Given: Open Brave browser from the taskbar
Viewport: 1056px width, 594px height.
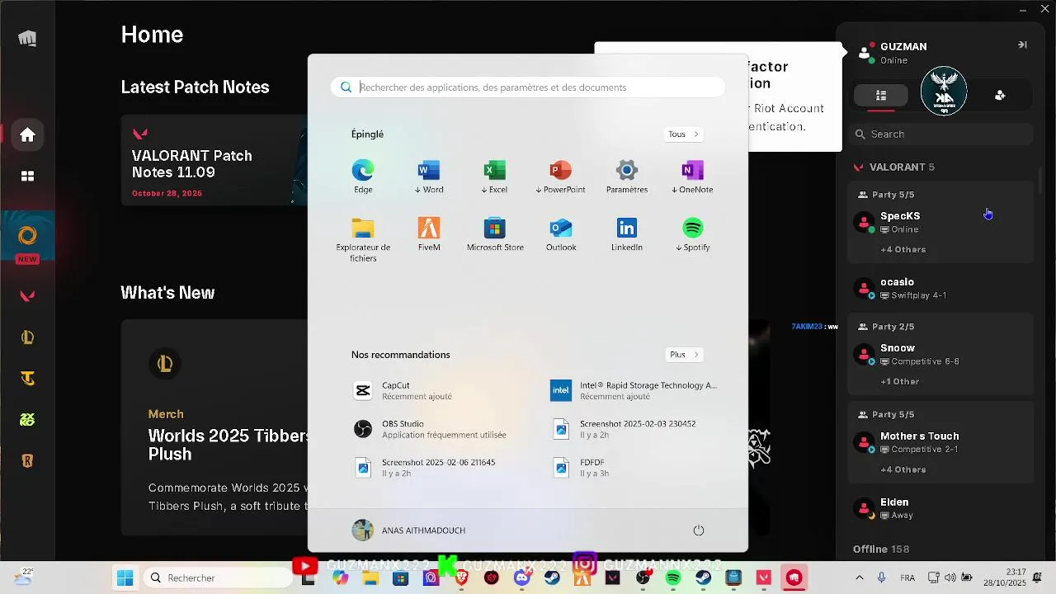Looking at the screenshot, I should pyautogui.click(x=461, y=578).
